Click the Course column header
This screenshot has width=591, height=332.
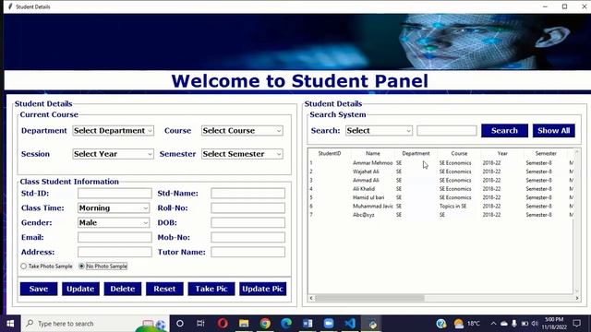click(459, 153)
